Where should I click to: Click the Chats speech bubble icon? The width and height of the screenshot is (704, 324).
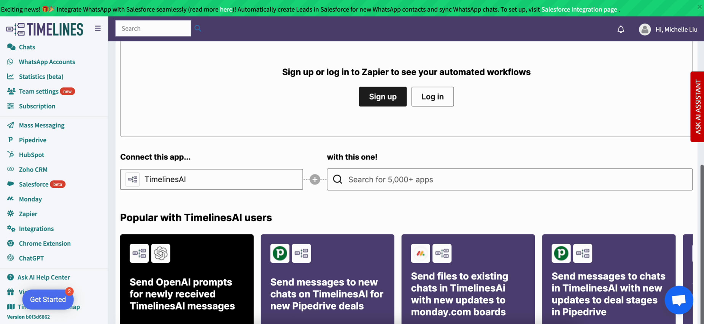(x=11, y=47)
